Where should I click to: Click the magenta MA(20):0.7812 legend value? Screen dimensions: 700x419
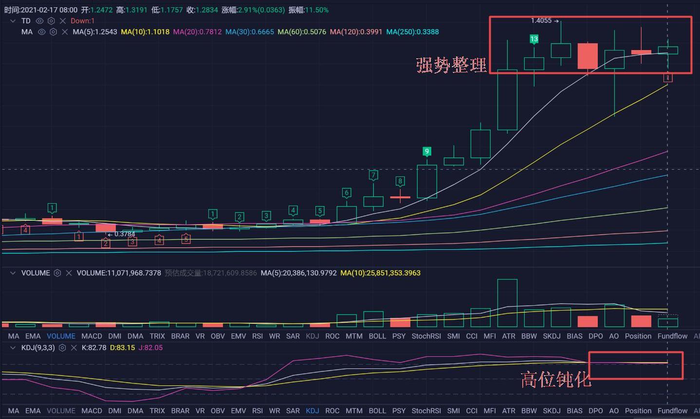point(197,32)
